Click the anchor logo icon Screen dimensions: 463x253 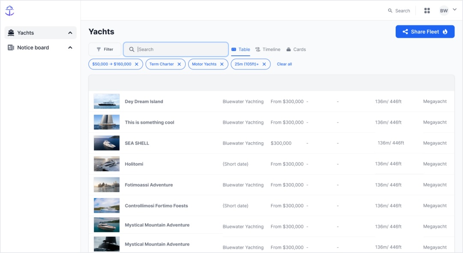pyautogui.click(x=9, y=11)
